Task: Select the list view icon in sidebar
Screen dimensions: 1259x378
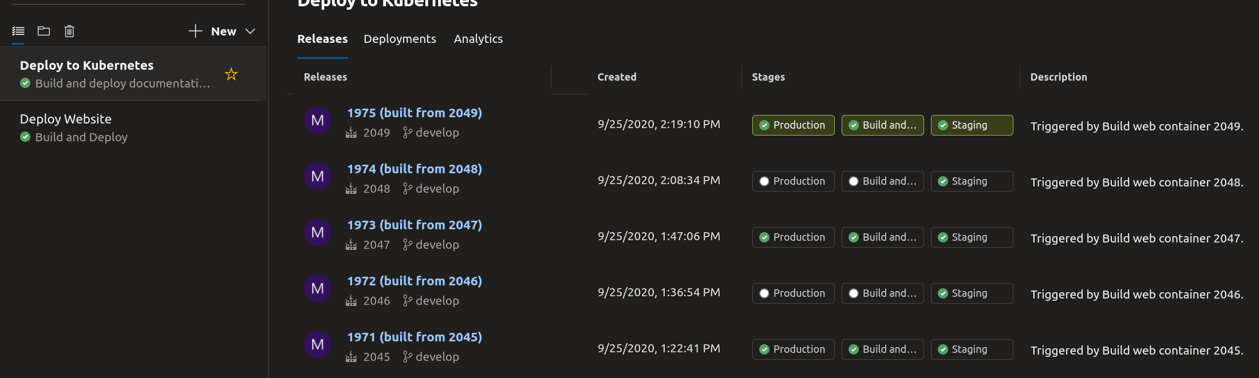Action: pos(18,31)
